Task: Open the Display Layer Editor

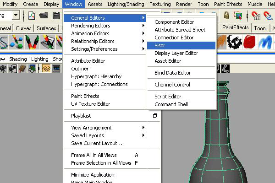Action: coord(181,53)
